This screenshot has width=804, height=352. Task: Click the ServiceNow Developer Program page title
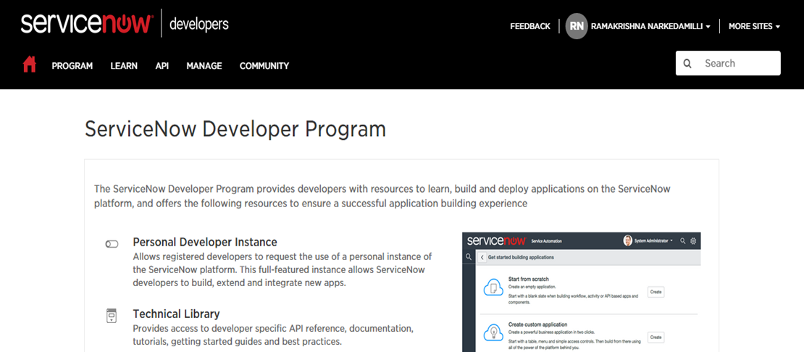point(235,129)
